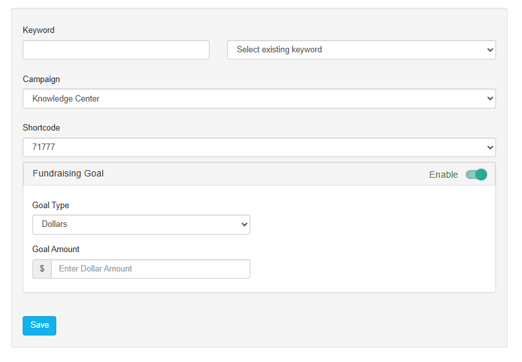Toggle the Fundraising Goal Enable switch
The image size is (522, 362).
476,175
